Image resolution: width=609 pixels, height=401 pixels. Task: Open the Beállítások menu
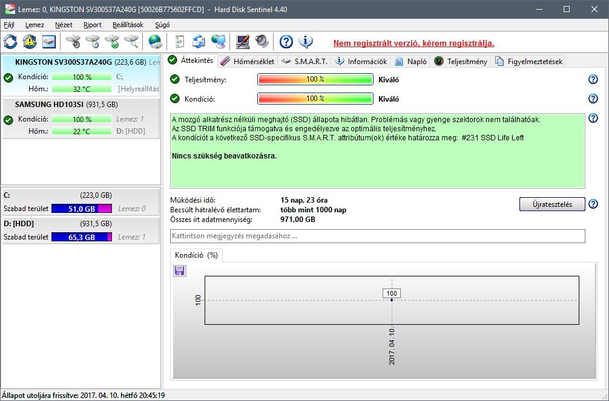128,25
